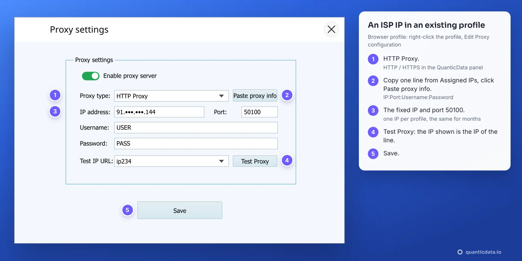The height and width of the screenshot is (261, 522).
Task: Click the 'Enable proxy server' label text
Action: click(130, 76)
